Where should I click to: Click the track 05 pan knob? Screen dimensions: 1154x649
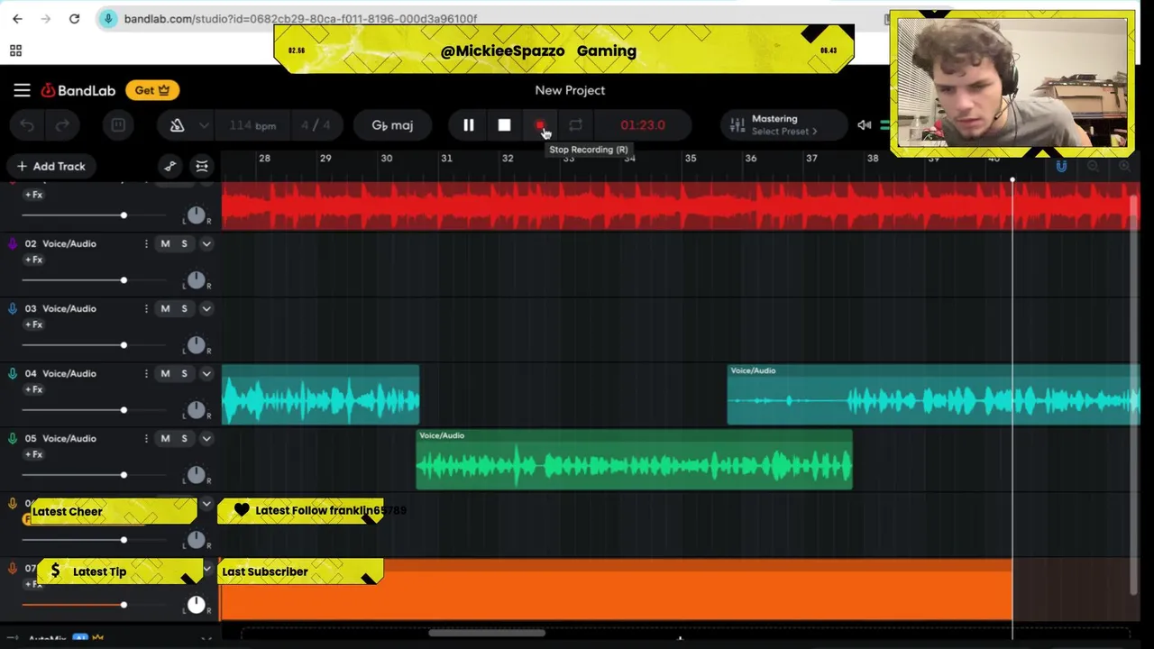pos(197,475)
